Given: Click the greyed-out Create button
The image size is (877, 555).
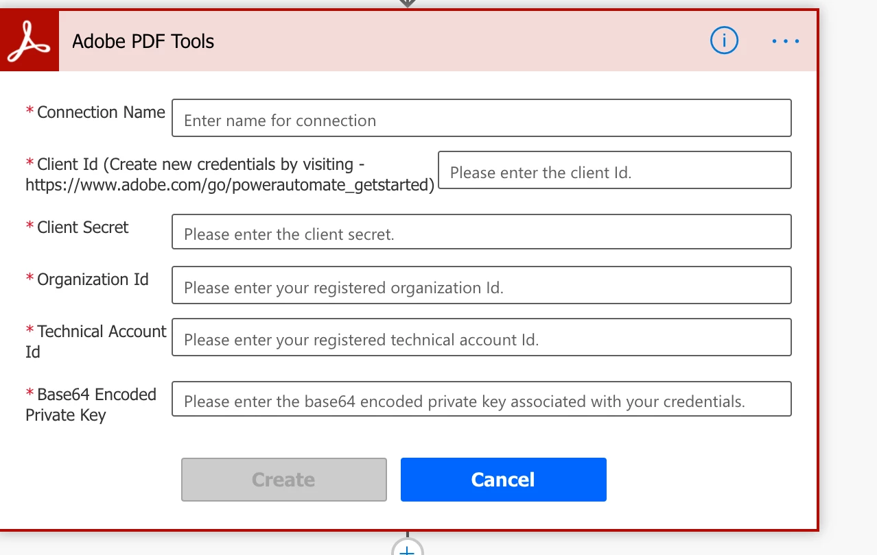Looking at the screenshot, I should click(284, 480).
